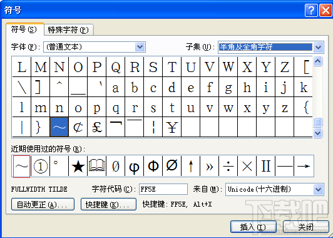The image size is (333, 238).
Task: Pick recently used capital Phi Φ
Action: click(153, 166)
